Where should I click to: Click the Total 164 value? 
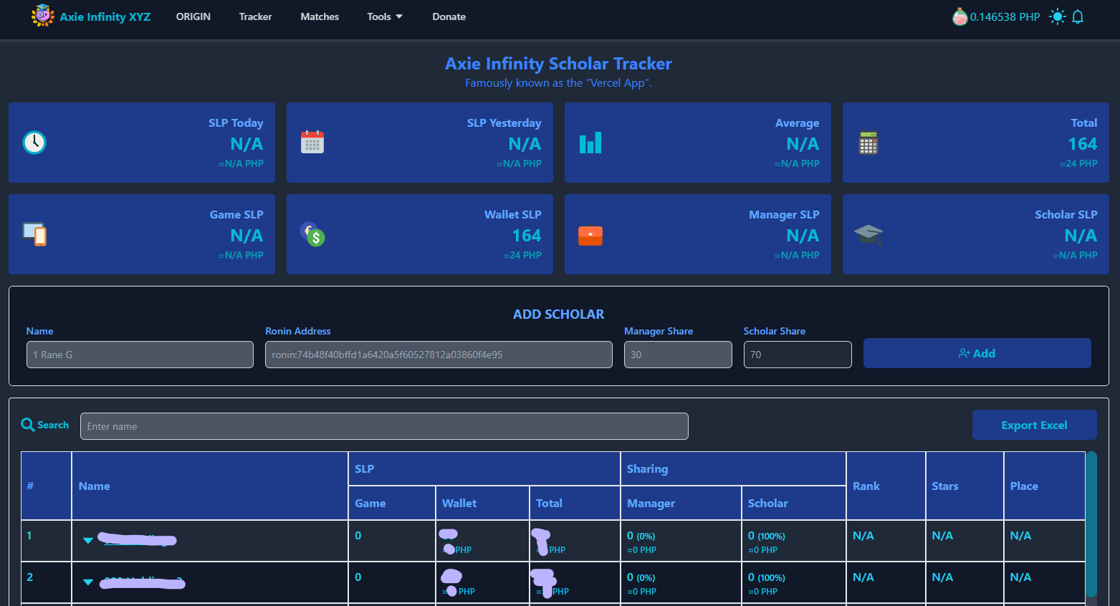point(1083,144)
